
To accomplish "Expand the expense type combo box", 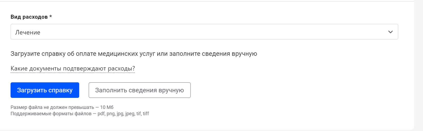I will tap(204, 32).
